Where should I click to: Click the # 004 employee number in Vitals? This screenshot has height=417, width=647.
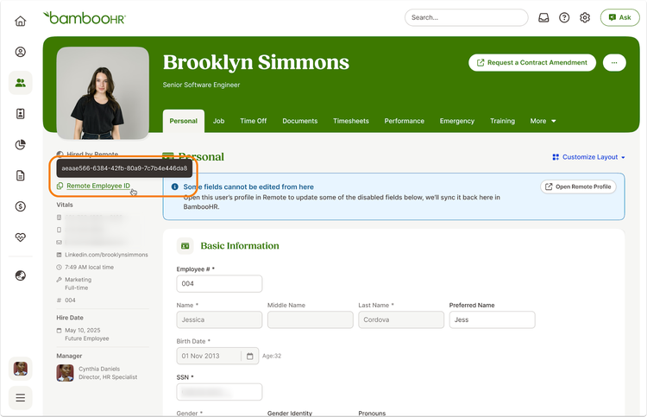66,300
